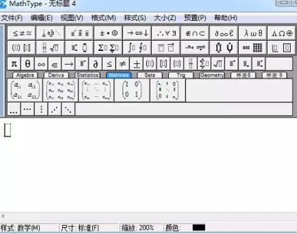Open the underbar and overbar templates palette
Screen dimensions: 297x234
coord(166,48)
